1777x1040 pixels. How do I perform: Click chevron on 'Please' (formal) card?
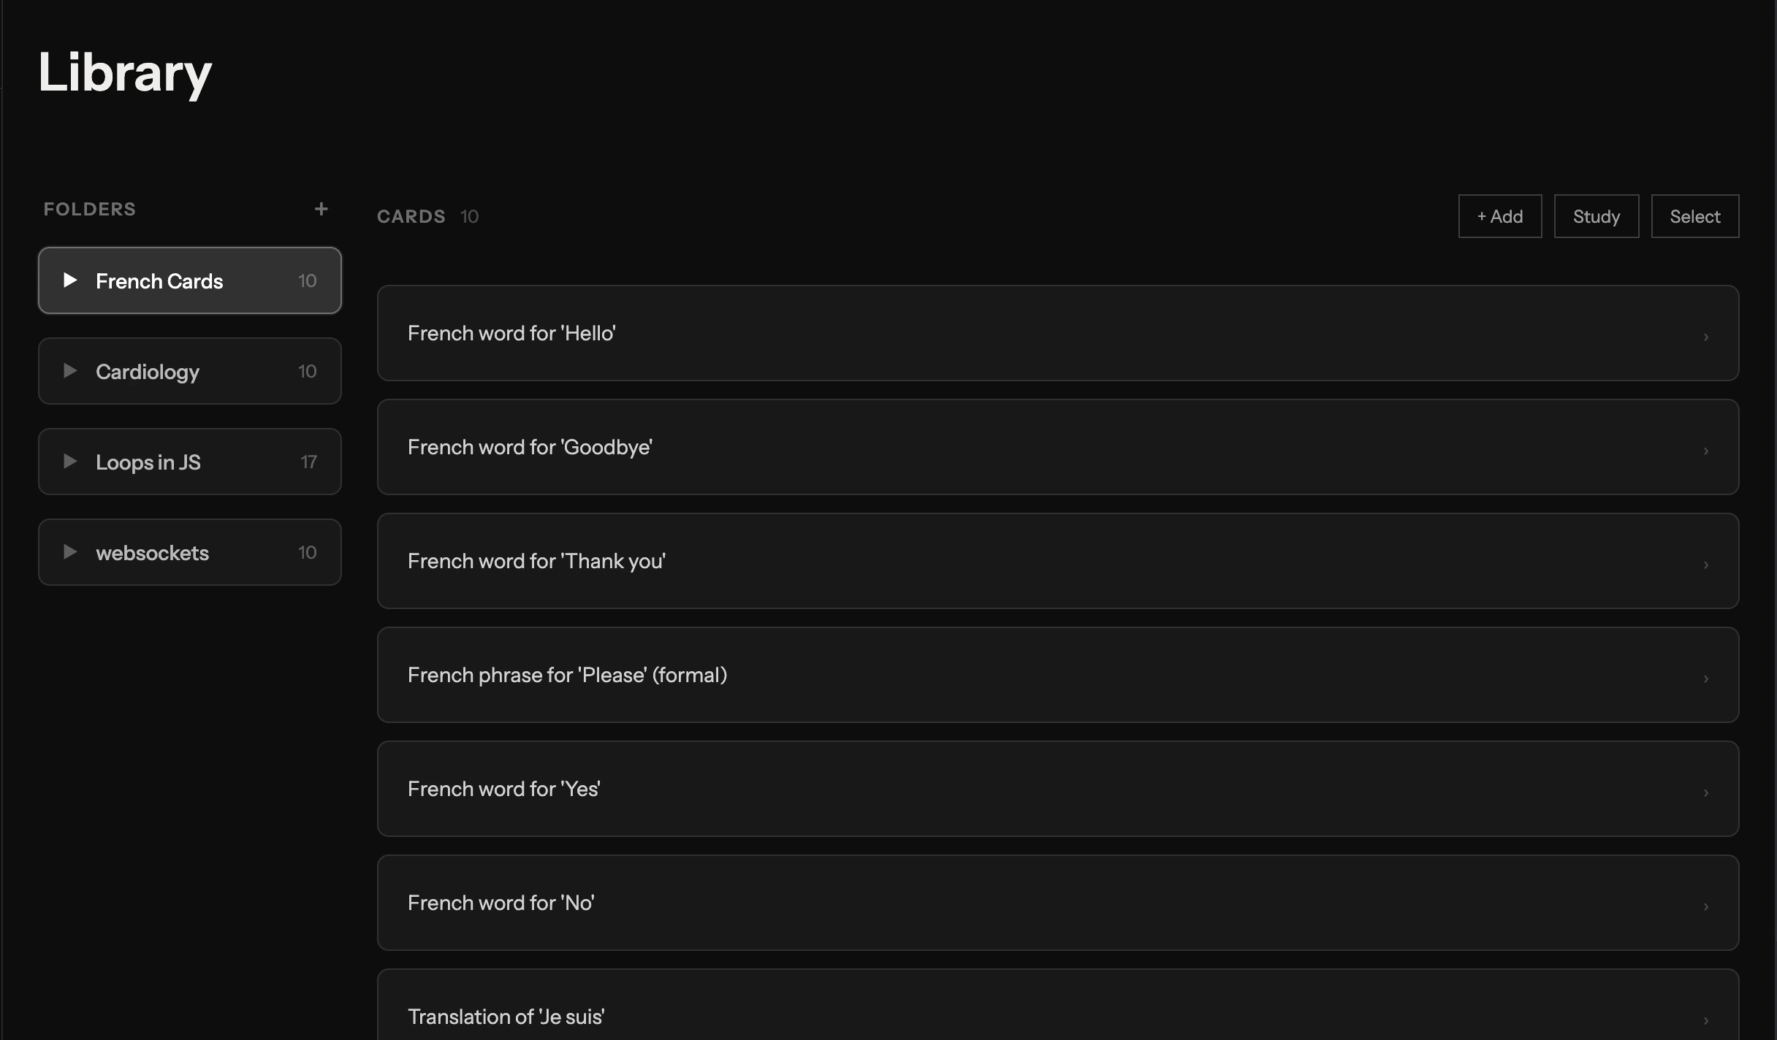click(x=1705, y=678)
